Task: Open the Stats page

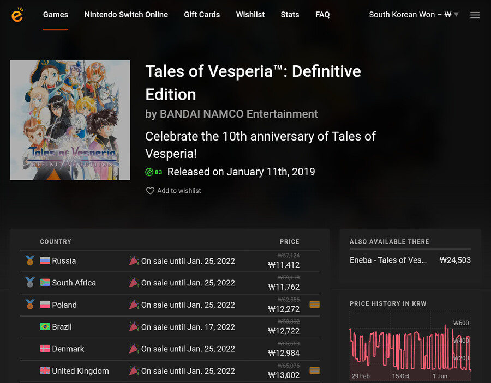Action: click(x=290, y=15)
